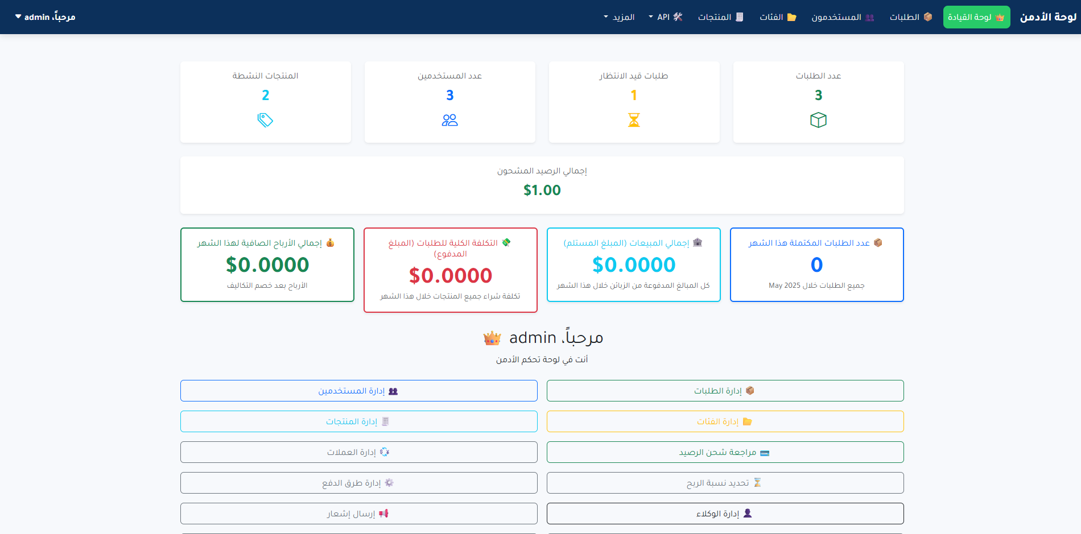Click the folder icon beside الفئات in navbar
The image size is (1081, 534).
pyautogui.click(x=792, y=17)
